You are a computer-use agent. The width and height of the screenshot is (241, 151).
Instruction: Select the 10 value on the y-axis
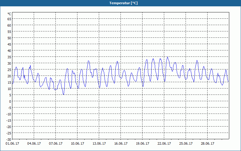pos(9,89)
